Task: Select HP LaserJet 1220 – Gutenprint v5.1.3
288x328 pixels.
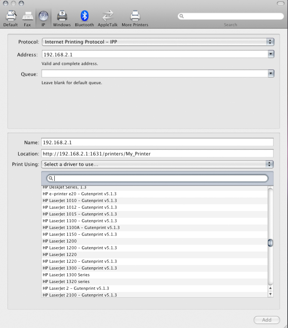Action: click(154, 261)
